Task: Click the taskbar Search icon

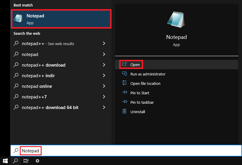Action: (15, 161)
